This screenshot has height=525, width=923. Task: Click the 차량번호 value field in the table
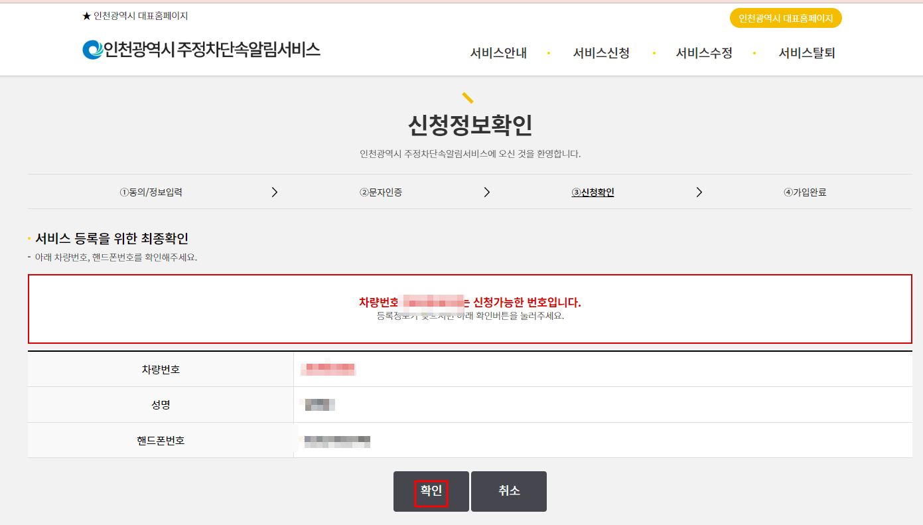click(328, 368)
